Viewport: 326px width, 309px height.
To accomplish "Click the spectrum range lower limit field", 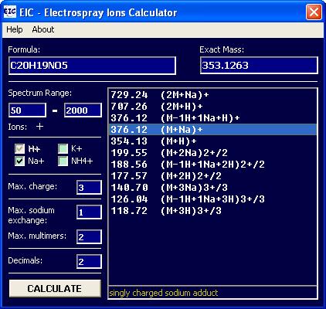I will [x=27, y=110].
